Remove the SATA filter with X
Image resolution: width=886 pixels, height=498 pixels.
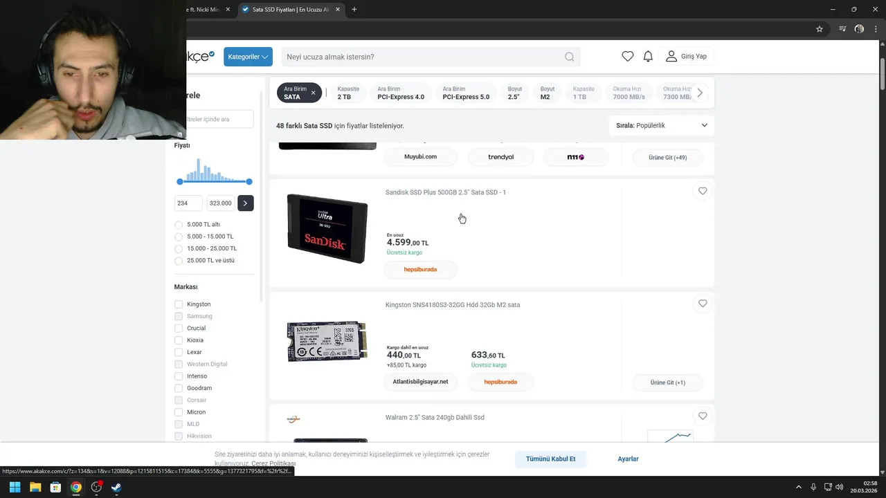tap(313, 93)
